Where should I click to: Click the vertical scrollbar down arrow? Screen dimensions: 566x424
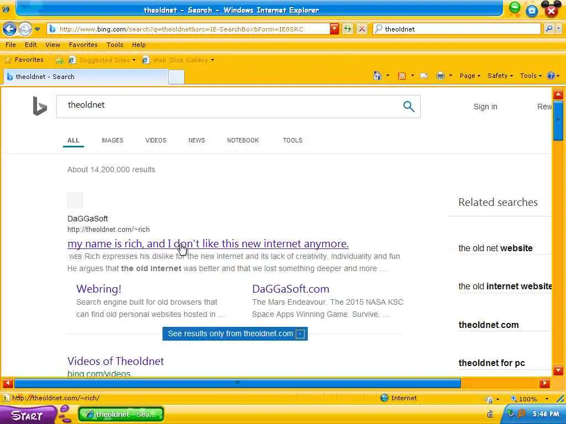coord(558,370)
